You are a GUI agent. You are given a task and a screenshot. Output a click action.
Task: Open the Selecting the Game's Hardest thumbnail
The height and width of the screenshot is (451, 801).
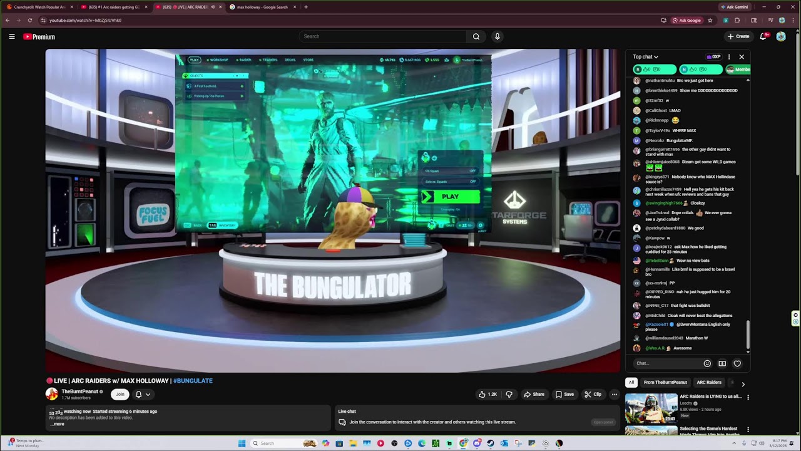click(x=651, y=430)
